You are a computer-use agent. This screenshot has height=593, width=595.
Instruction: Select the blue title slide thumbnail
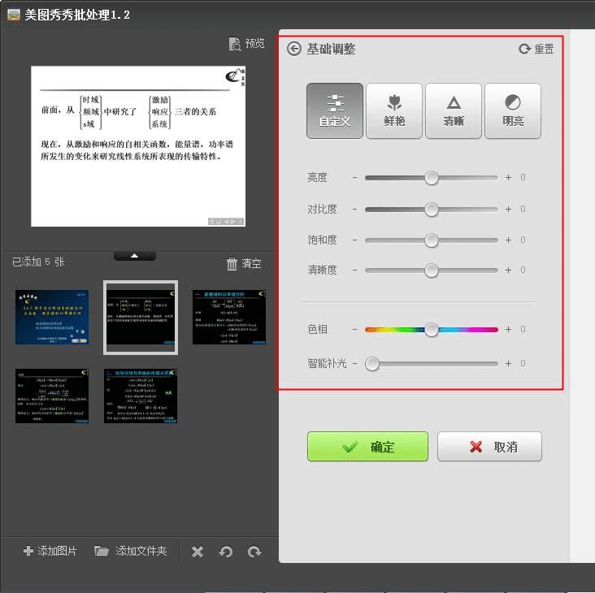(52, 317)
